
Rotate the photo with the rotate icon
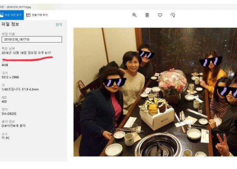tap(173, 15)
